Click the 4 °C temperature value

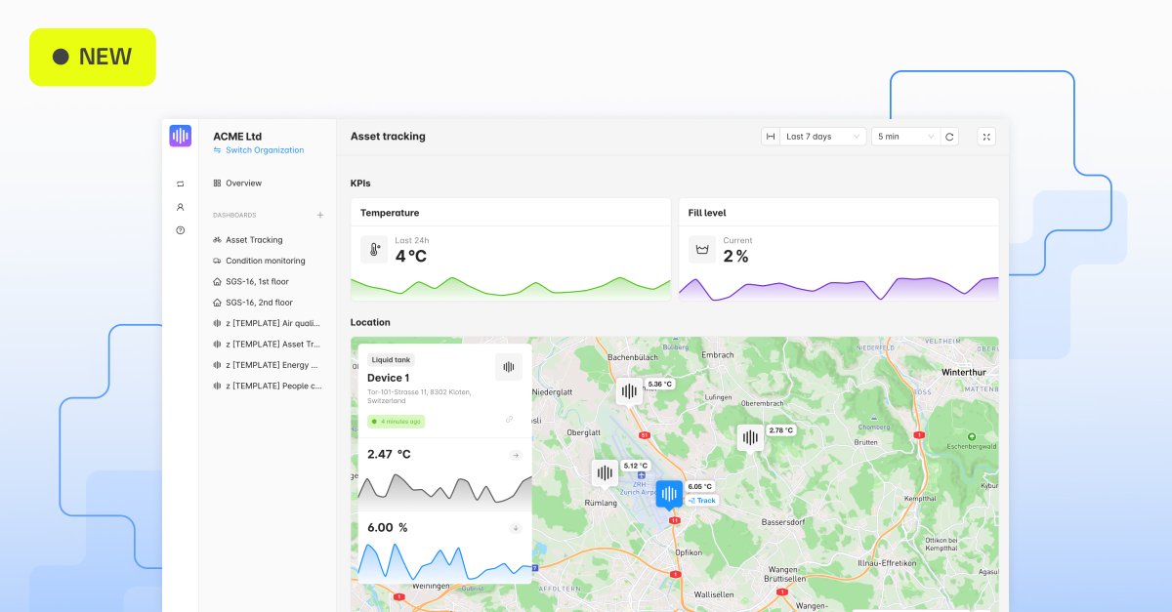pyautogui.click(x=410, y=257)
